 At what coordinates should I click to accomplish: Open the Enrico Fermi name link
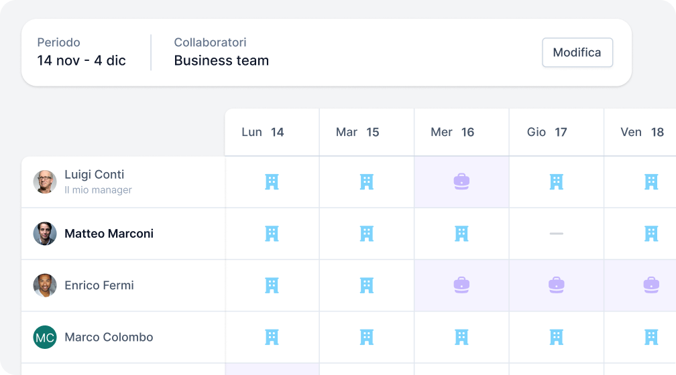(x=99, y=285)
